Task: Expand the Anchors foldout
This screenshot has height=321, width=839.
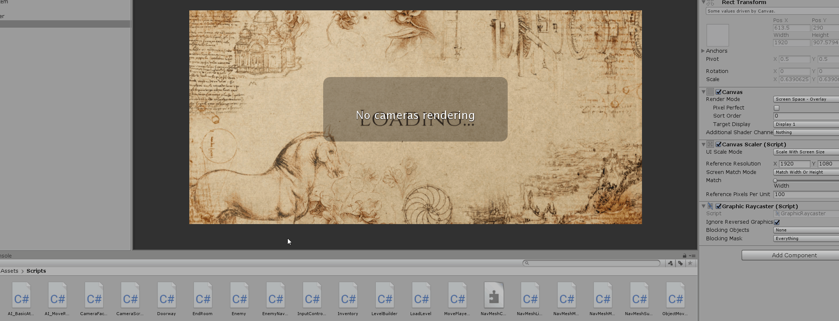Action: pyautogui.click(x=703, y=51)
